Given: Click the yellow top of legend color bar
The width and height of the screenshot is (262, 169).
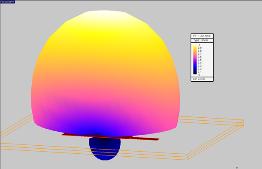Looking at the screenshot, I should tap(195, 46).
